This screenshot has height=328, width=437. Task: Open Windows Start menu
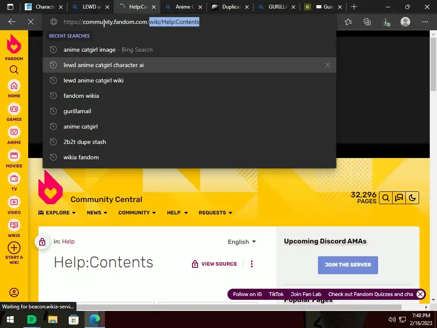click(10, 319)
